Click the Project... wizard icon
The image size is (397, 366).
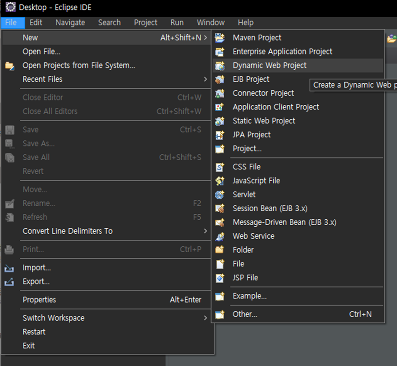220,149
